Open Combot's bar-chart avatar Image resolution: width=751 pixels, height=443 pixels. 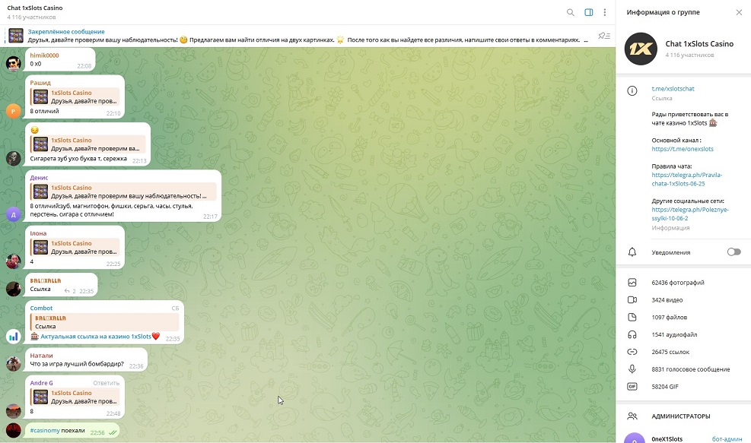click(x=14, y=337)
